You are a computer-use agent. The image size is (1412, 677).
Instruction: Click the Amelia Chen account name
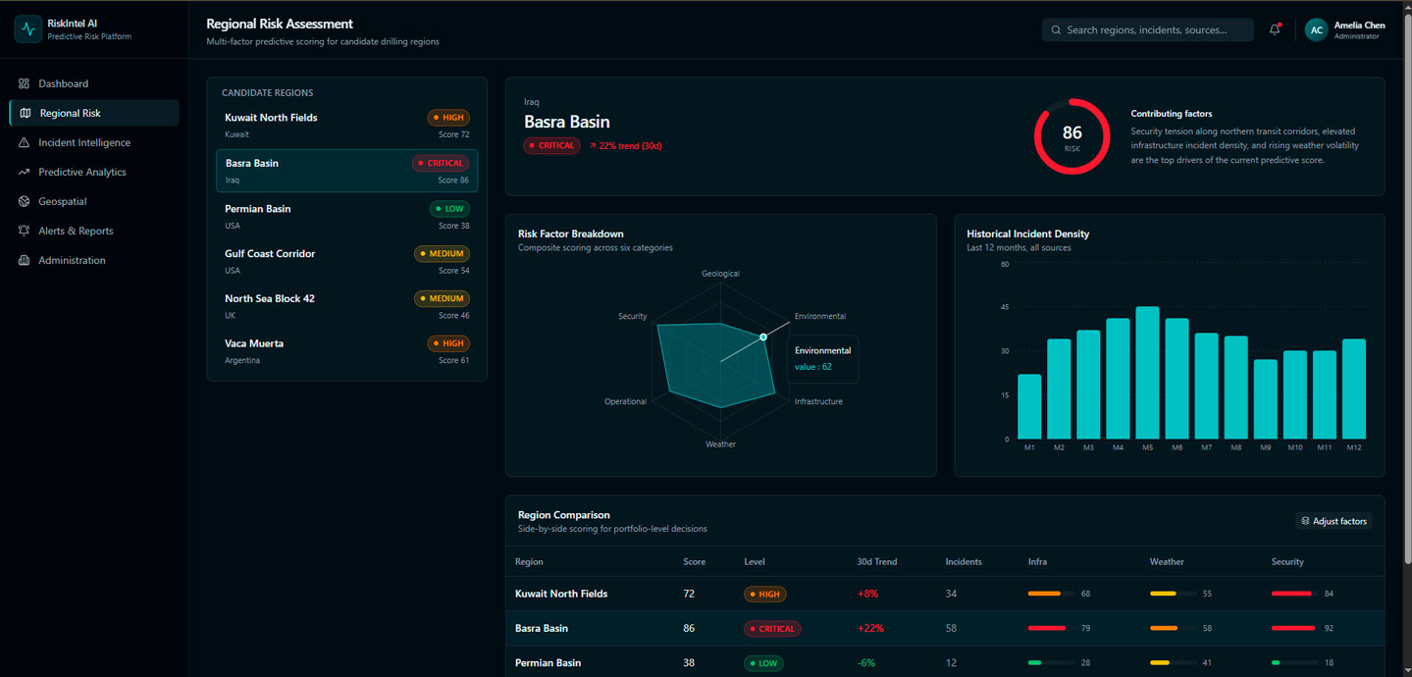point(1359,26)
